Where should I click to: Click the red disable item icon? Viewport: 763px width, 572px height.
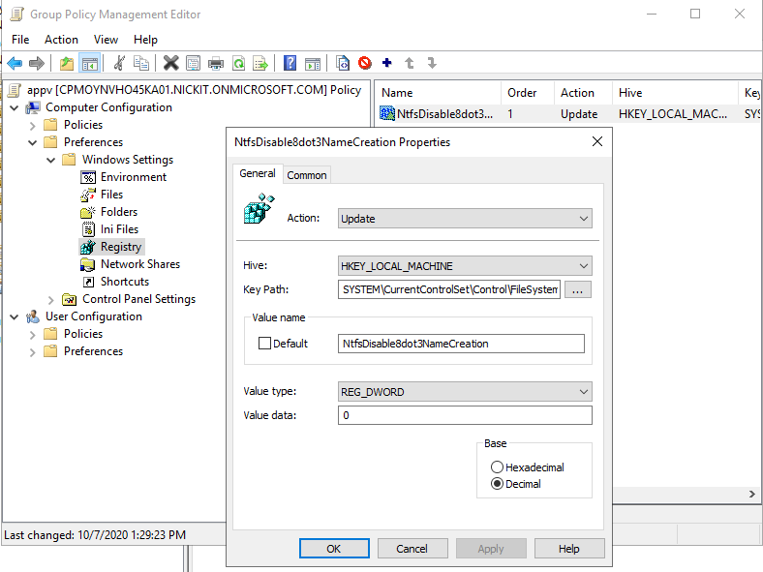(365, 63)
